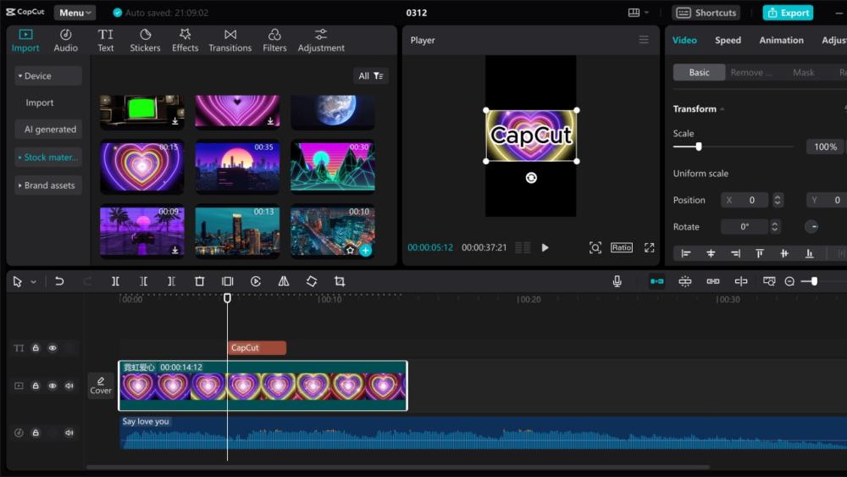Screen dimensions: 847x477
Task: Align clip to horizontal center
Action: [x=711, y=253]
